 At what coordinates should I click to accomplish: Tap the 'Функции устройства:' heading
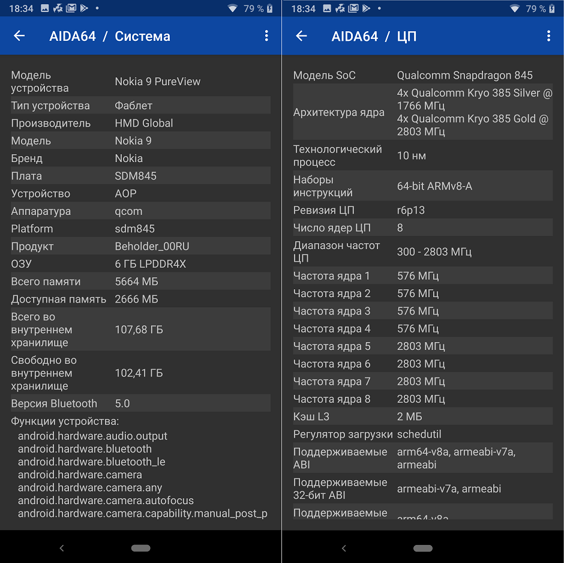[x=65, y=421]
